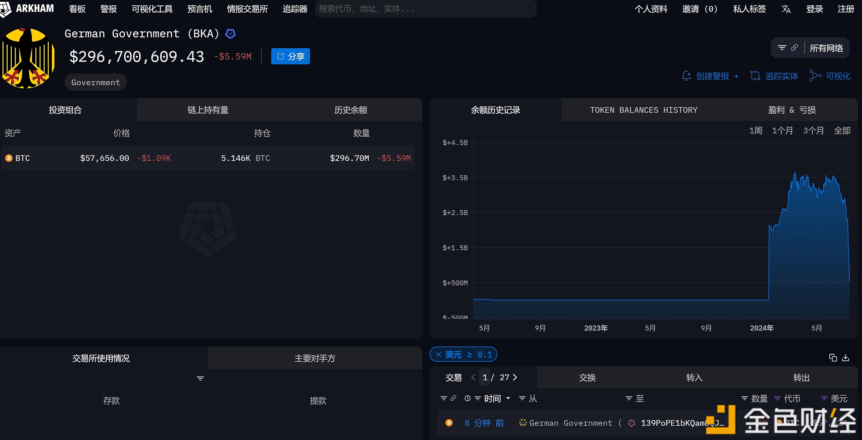Go to next transactions page
This screenshot has height=440, width=862.
[x=515, y=377]
